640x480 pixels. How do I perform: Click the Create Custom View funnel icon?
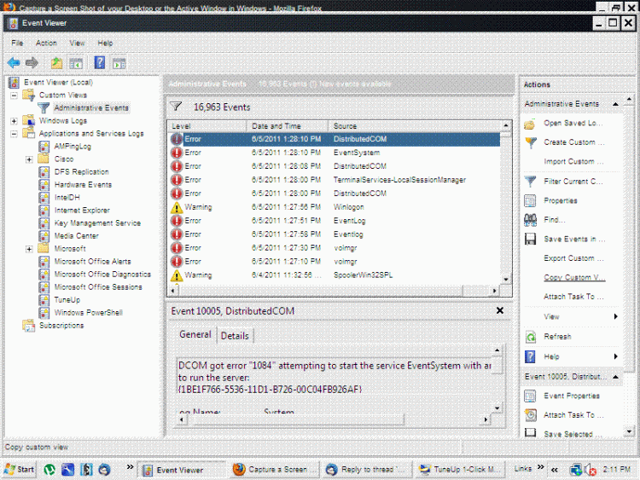pos(531,142)
